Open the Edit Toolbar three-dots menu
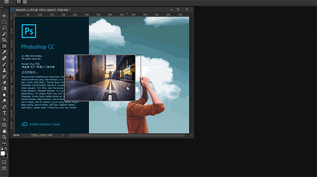This screenshot has width=317, height=177. point(4,143)
